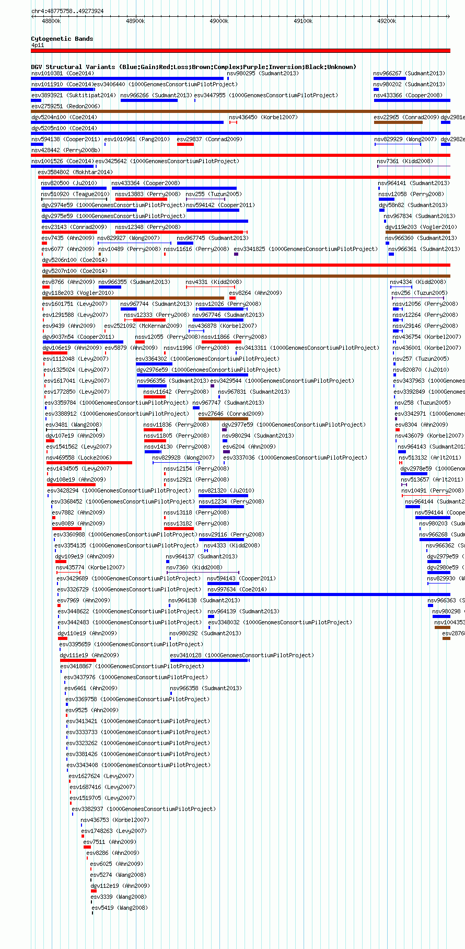The height and width of the screenshot is (949, 465).
Task: Click the 48800k ruler tick label
Action: (51, 21)
